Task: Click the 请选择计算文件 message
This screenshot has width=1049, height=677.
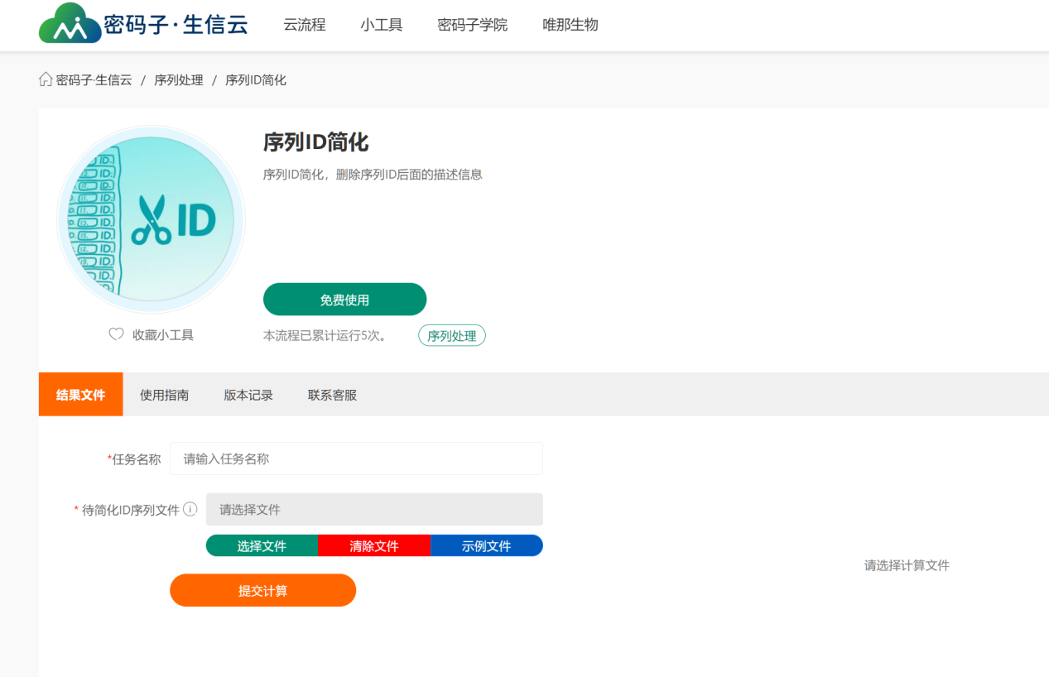Action: point(907,565)
